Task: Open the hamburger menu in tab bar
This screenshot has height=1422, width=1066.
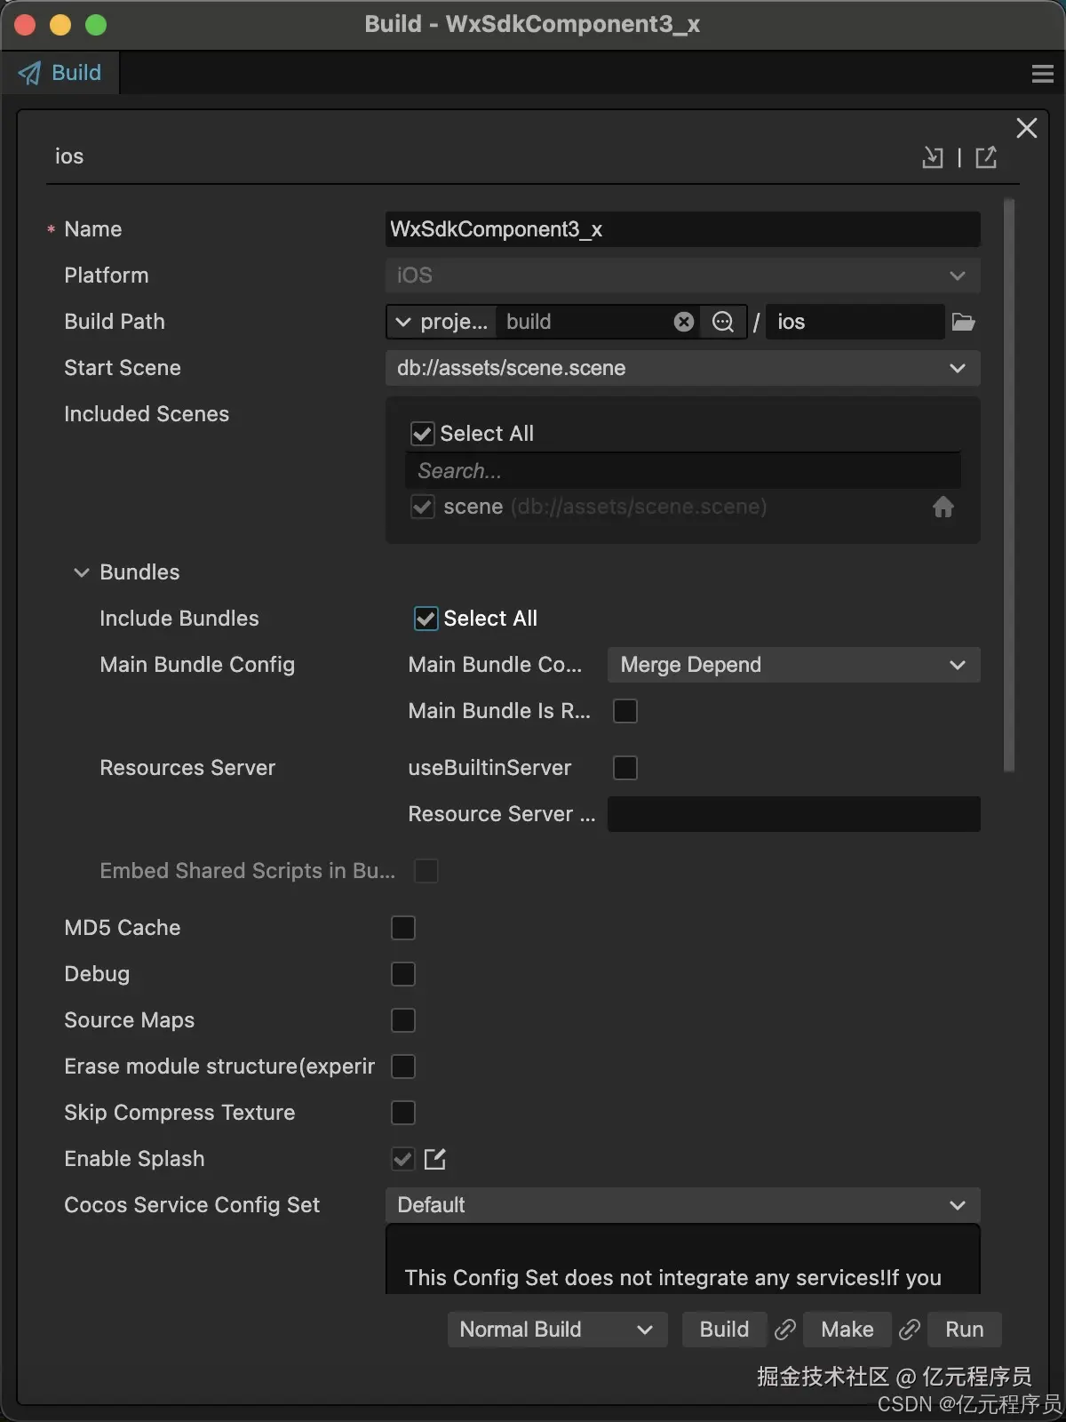Action: pos(1043,74)
